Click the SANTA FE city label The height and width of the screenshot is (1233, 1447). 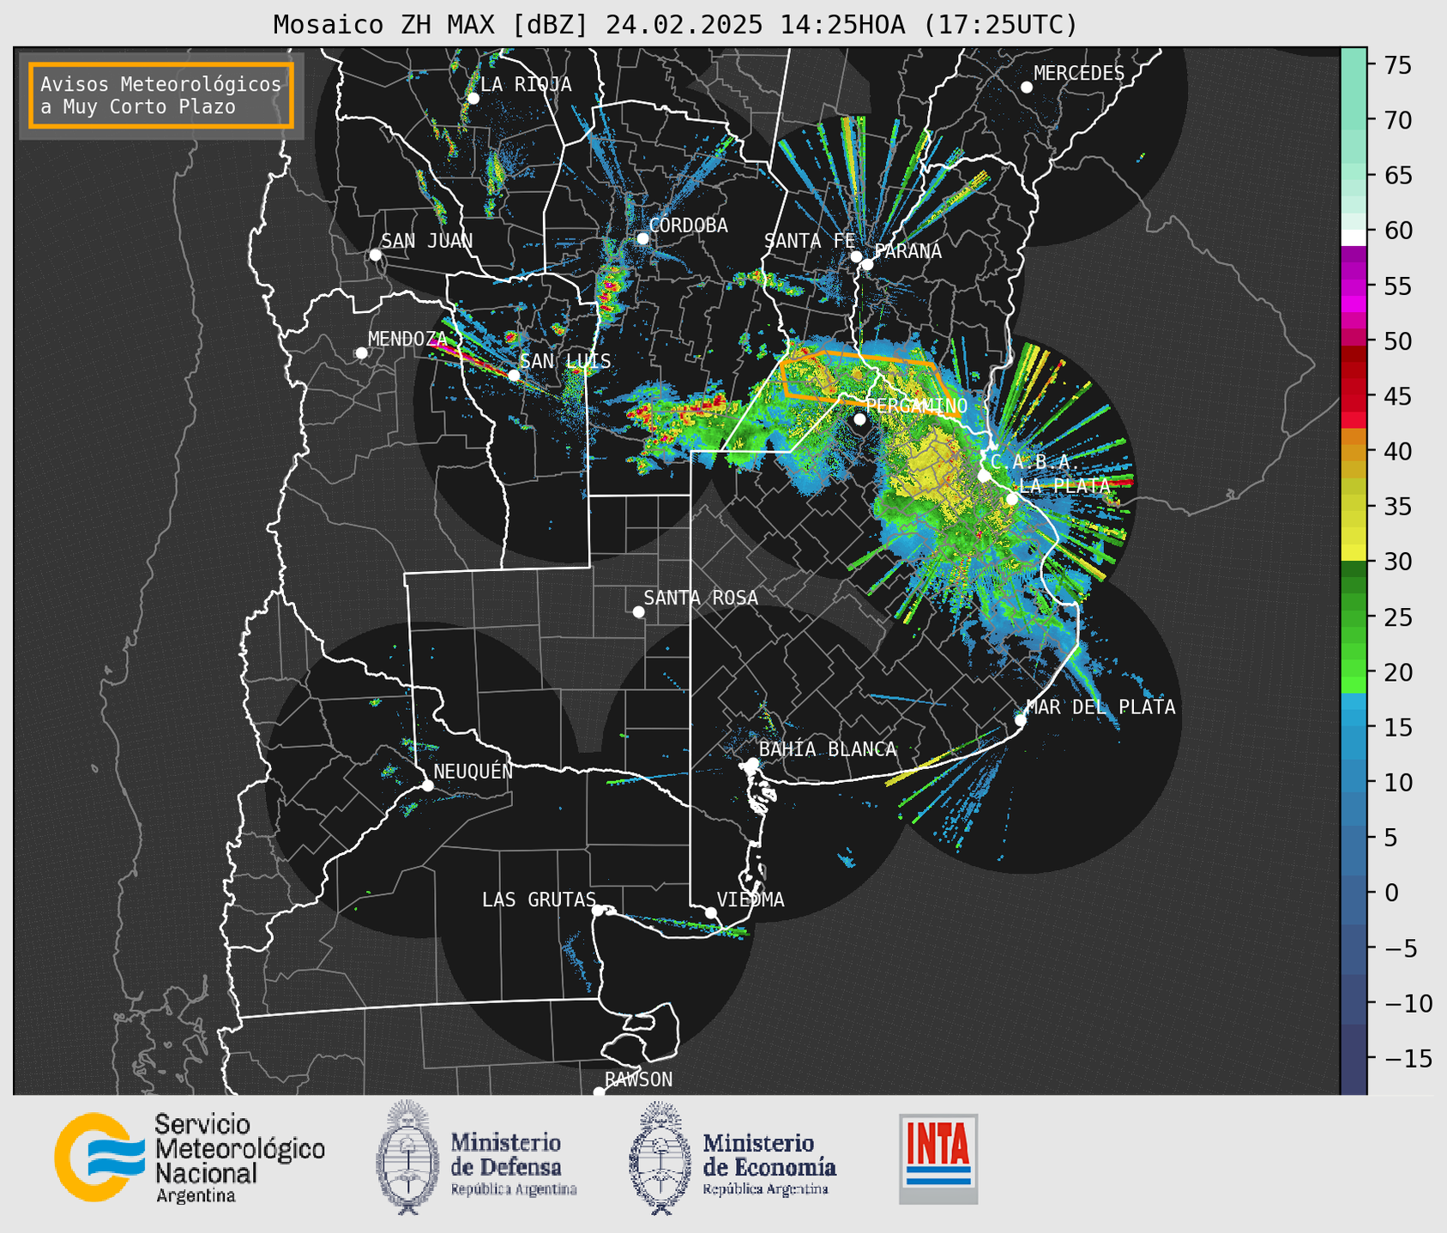(x=810, y=241)
